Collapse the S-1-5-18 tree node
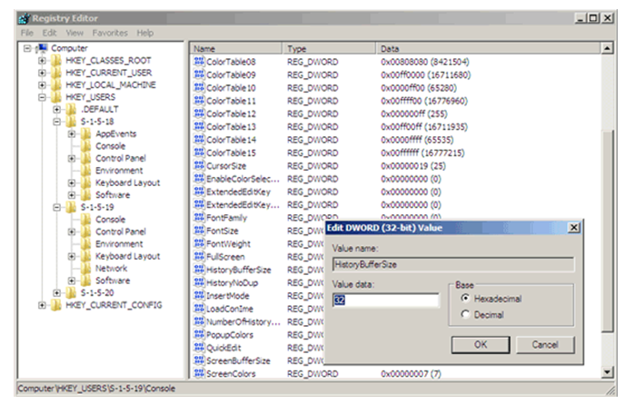 [x=57, y=121]
